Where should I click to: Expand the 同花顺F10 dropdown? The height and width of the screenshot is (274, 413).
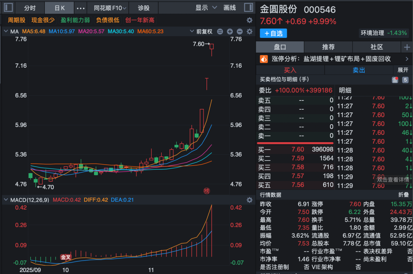(x=108, y=8)
